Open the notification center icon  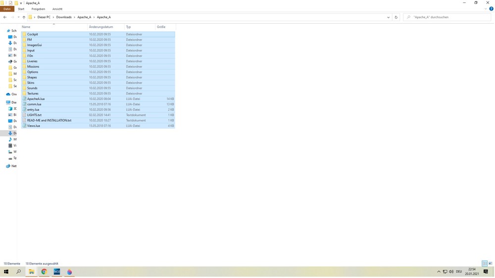[x=486, y=272]
